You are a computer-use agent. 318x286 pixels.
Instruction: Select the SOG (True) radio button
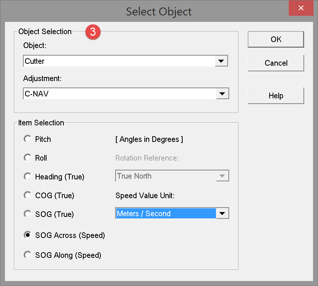point(27,214)
